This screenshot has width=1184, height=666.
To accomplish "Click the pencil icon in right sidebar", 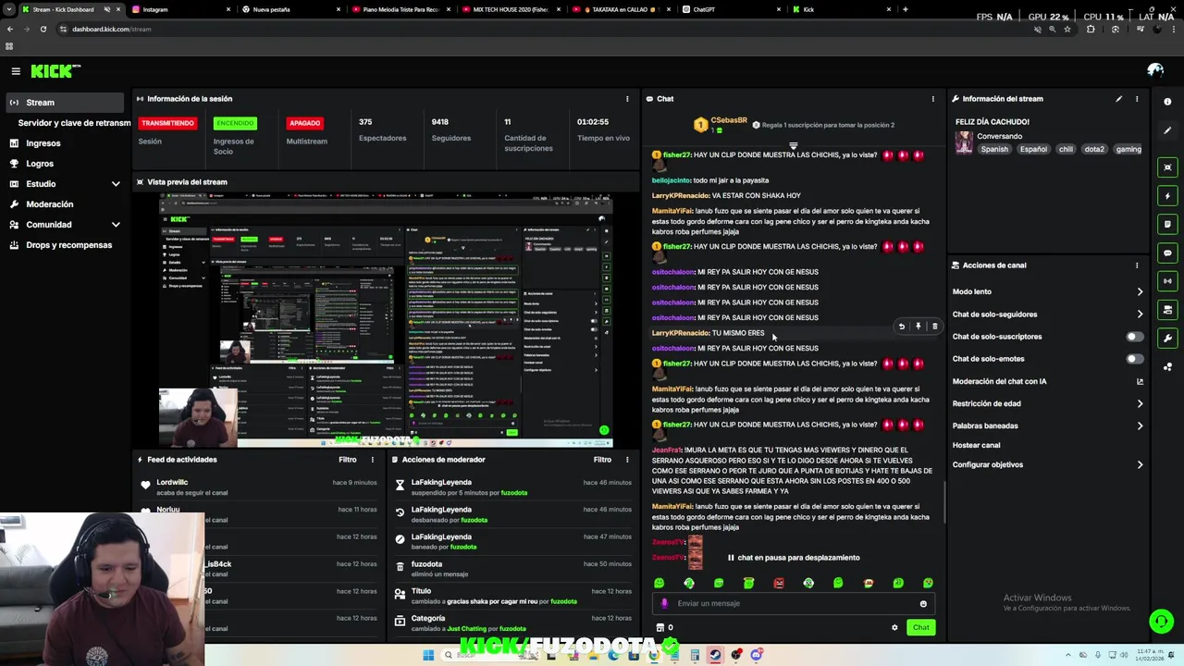I will (1167, 130).
